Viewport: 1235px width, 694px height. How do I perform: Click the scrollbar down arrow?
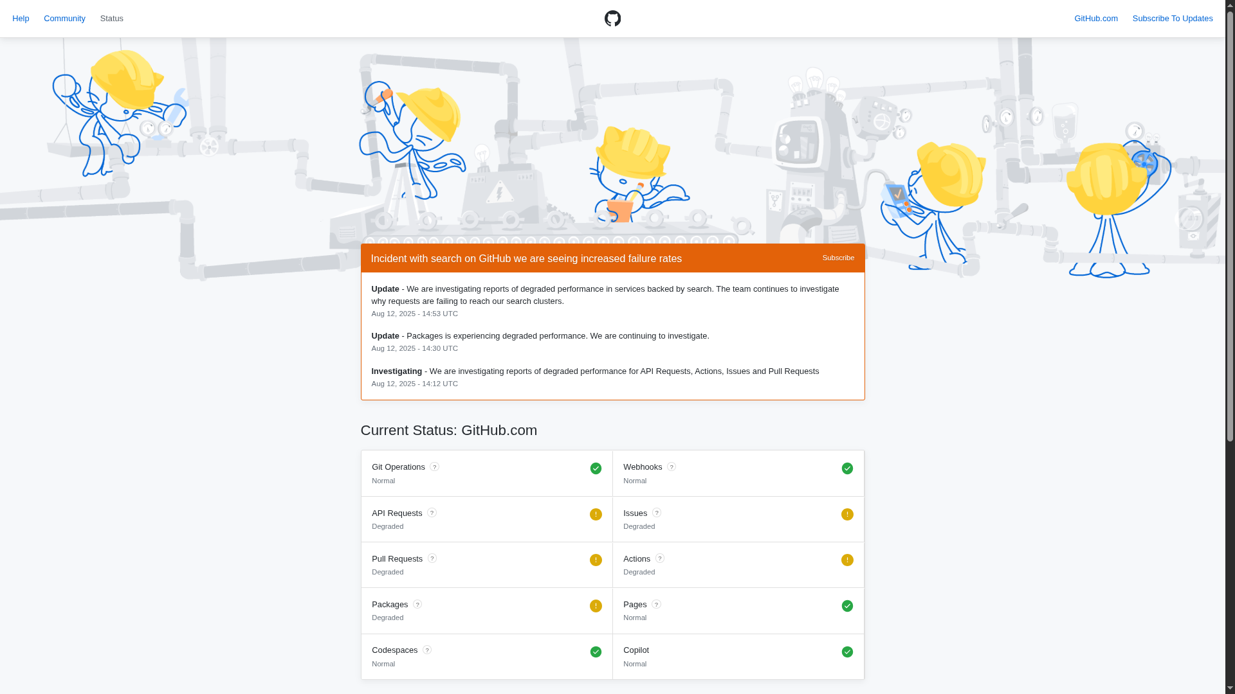tap(1230, 688)
